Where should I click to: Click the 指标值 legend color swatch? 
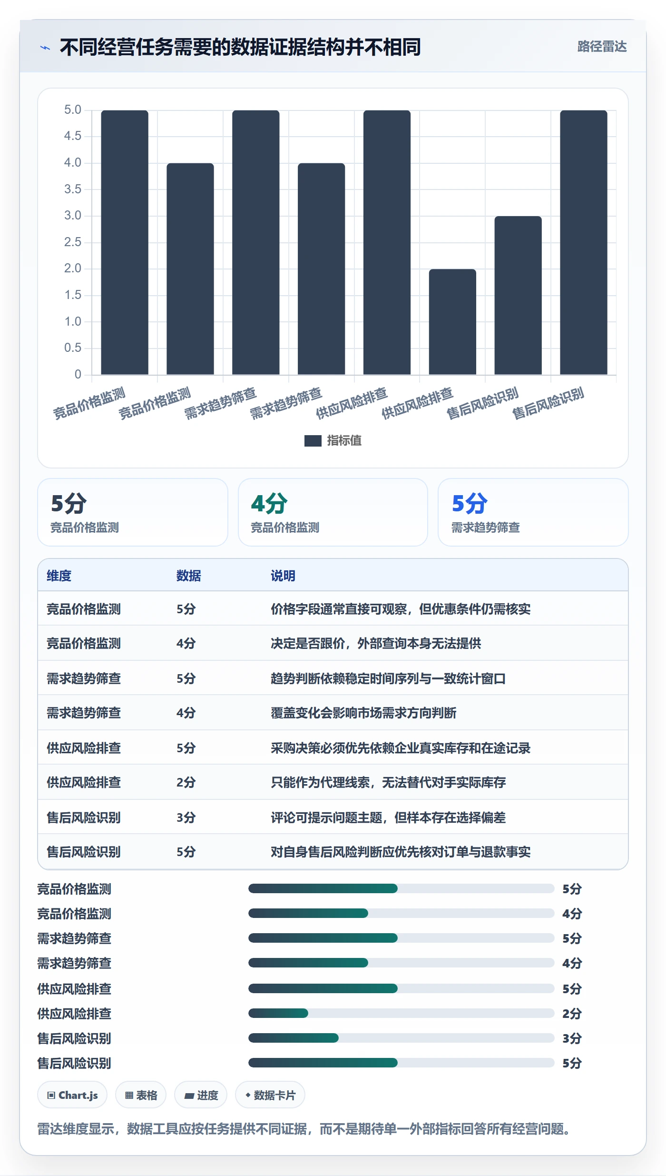pos(313,441)
